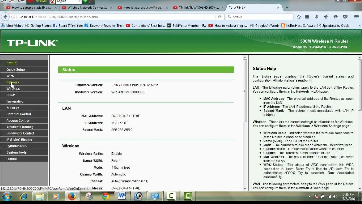This screenshot has height=204, width=362.
Task: Click Status Help scrollbar up arrow
Action: tap(360, 57)
